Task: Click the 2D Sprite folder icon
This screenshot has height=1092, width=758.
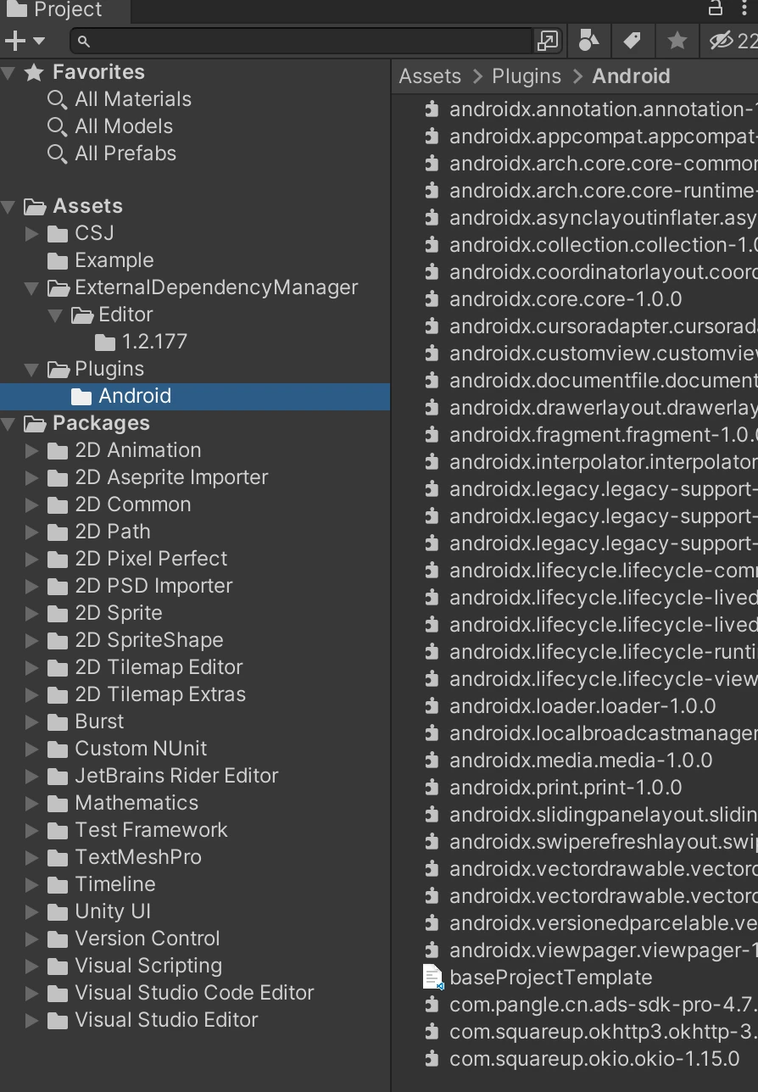Action: point(58,613)
